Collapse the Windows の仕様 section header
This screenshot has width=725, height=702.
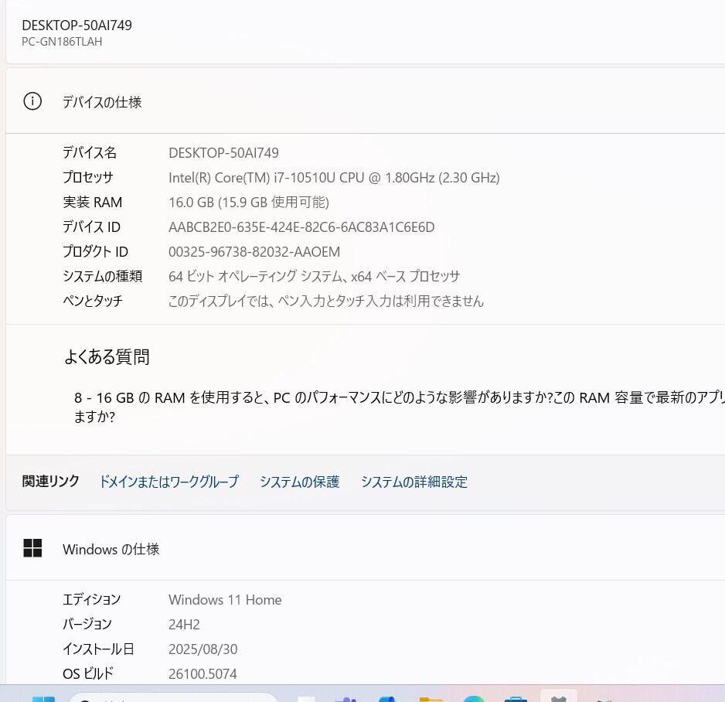366,548
